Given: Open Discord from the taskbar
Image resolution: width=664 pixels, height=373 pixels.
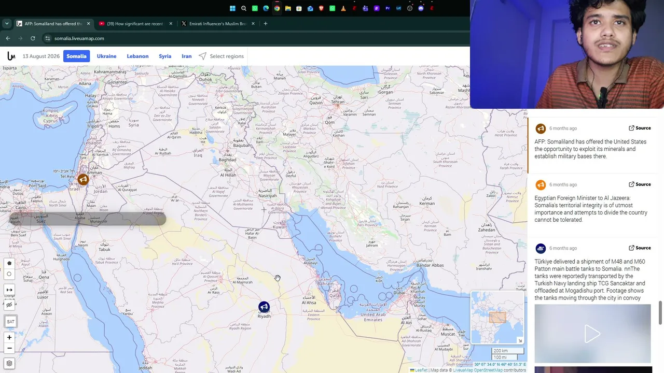Looking at the screenshot, I should tap(421, 8).
